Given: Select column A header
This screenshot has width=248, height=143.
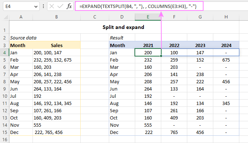Looking at the screenshot, I should tap(21, 17).
